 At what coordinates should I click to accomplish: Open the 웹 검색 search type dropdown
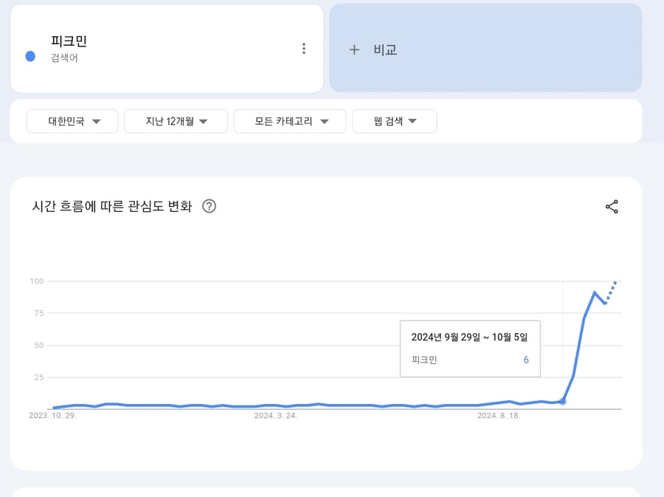(x=394, y=121)
